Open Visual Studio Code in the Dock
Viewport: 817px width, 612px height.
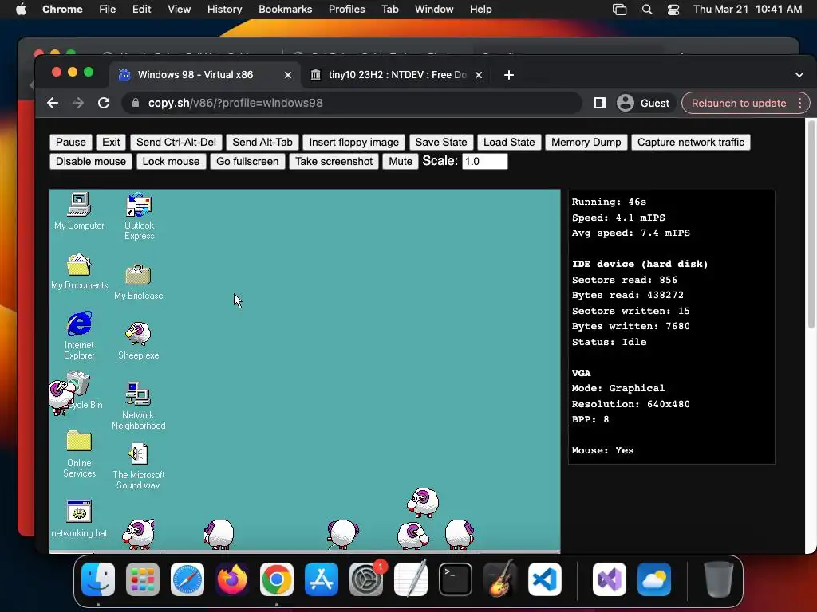pyautogui.click(x=545, y=579)
